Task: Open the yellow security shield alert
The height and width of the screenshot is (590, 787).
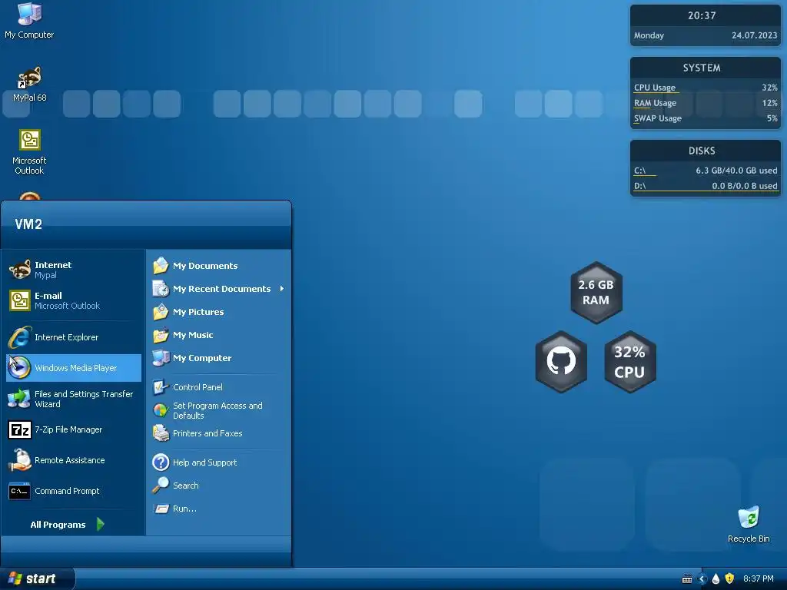Action: (x=730, y=578)
